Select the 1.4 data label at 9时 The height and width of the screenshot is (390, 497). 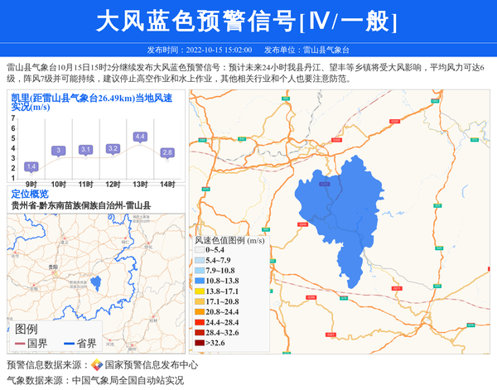(x=31, y=166)
